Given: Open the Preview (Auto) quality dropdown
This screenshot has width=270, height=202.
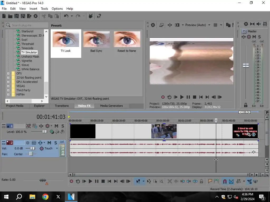Looking at the screenshot, I should 209,25.
